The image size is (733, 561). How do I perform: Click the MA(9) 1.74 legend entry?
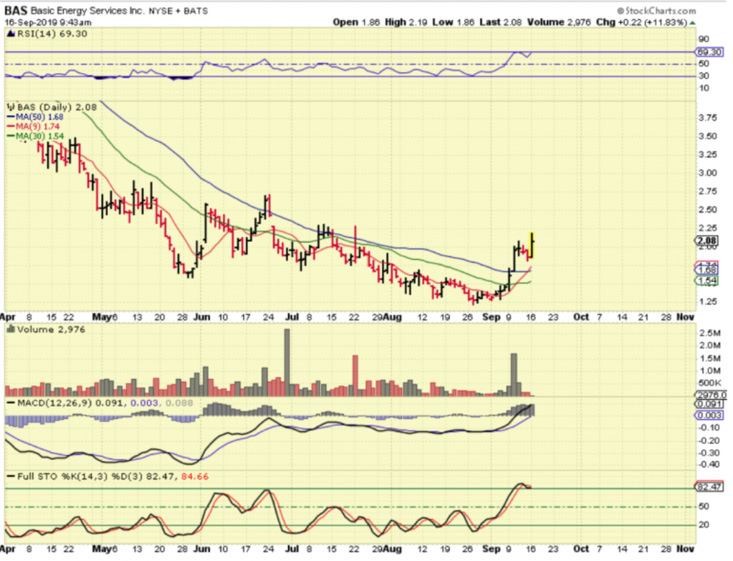point(37,126)
